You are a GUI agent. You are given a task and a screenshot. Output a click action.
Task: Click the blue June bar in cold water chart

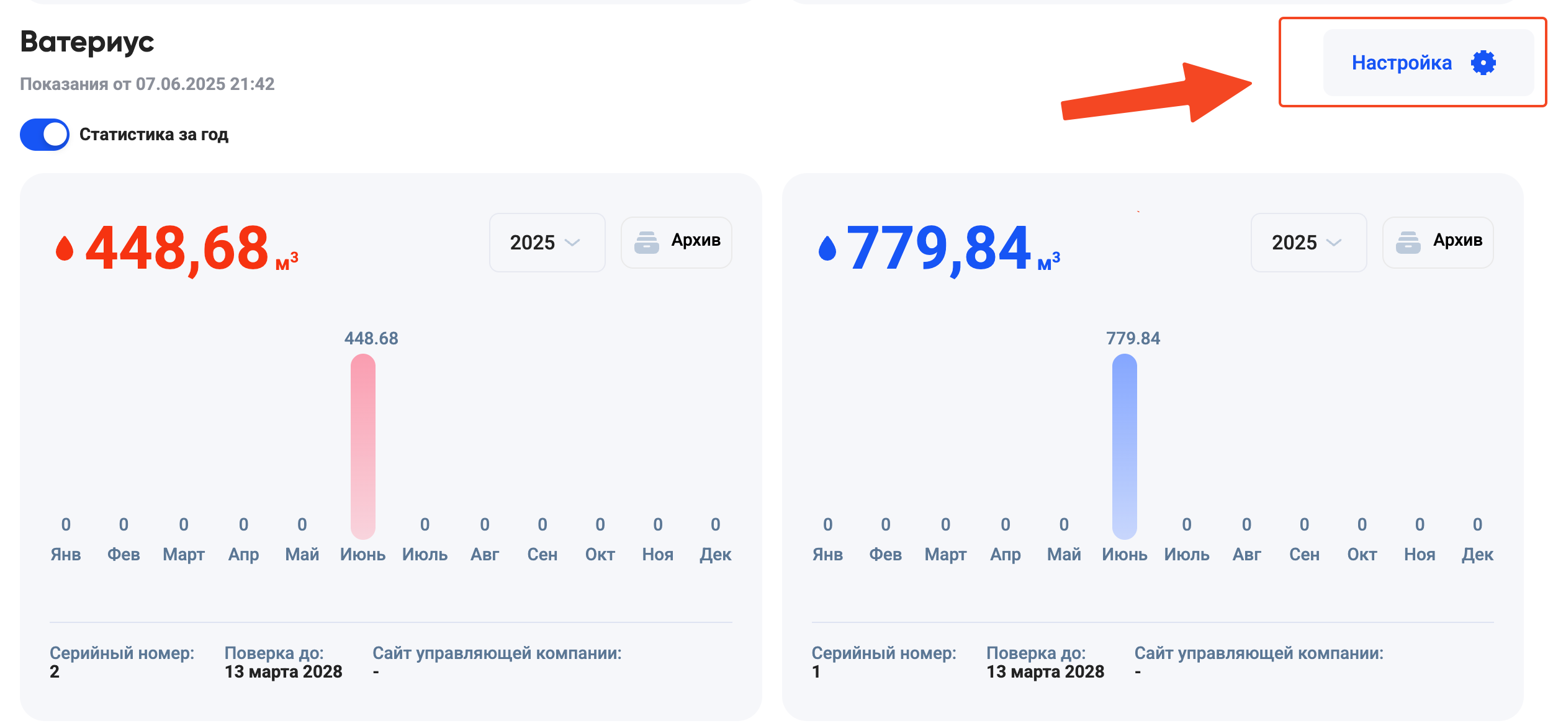[x=1124, y=446]
